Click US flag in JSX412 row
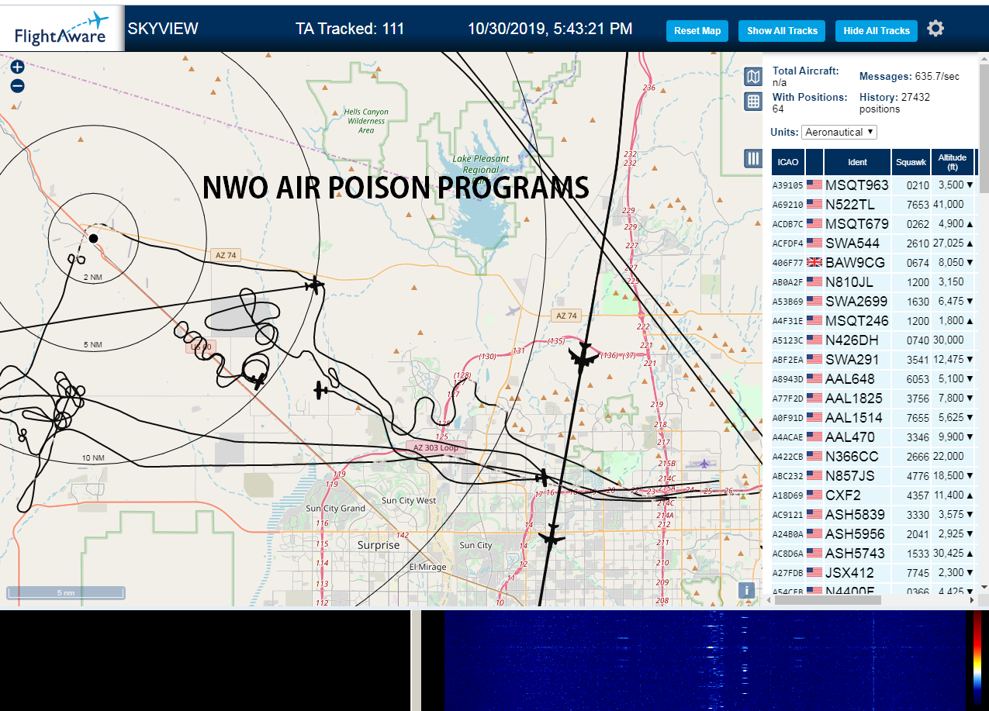The width and height of the screenshot is (989, 711). click(x=814, y=572)
